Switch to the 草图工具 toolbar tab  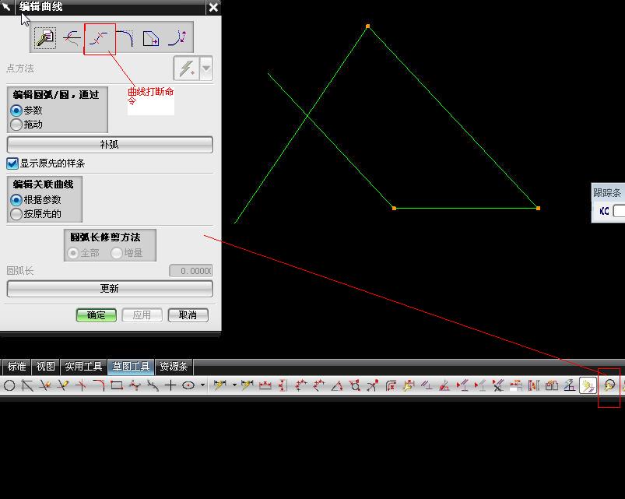(x=131, y=367)
